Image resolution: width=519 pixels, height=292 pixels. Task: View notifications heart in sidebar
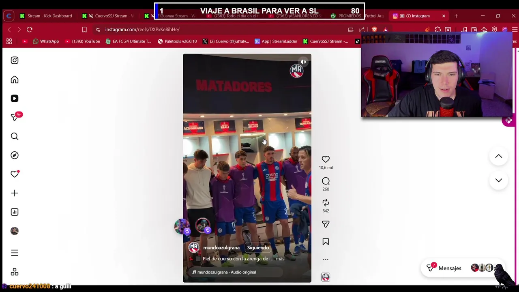pyautogui.click(x=15, y=174)
